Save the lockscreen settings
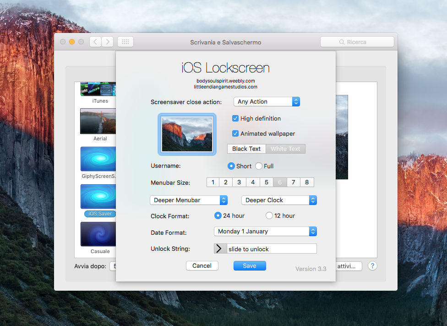This screenshot has width=447, height=326. [x=250, y=265]
